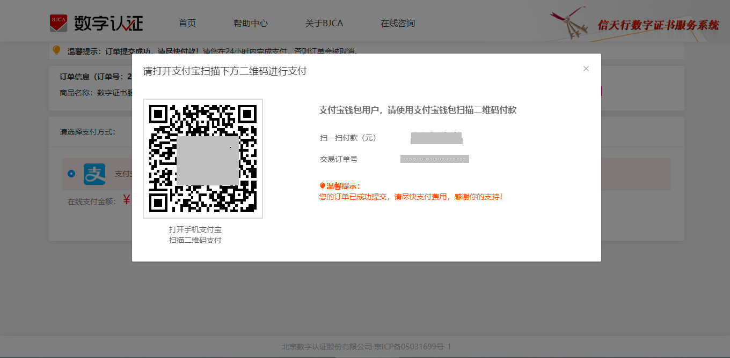Click the heading 支付宝钱包用户，请使用支付宝钱包扫描二维码付款
This screenshot has height=358, width=730.
(x=418, y=110)
